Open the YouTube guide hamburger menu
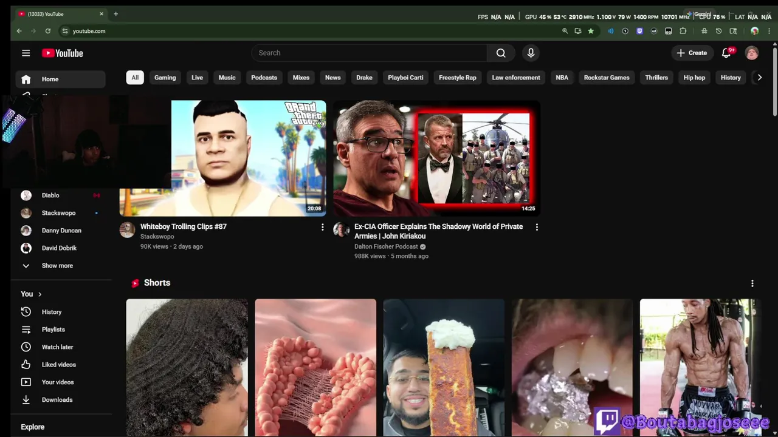 click(x=26, y=53)
